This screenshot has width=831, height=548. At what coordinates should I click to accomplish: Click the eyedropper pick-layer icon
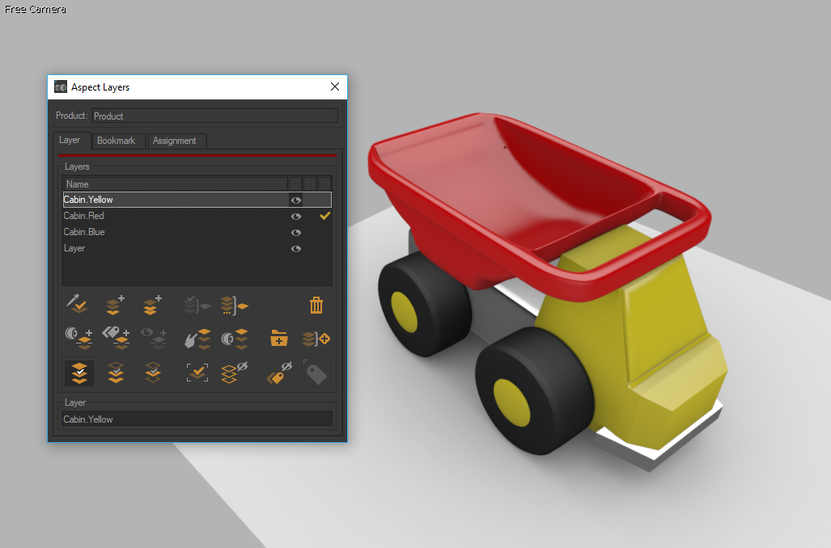pyautogui.click(x=78, y=306)
